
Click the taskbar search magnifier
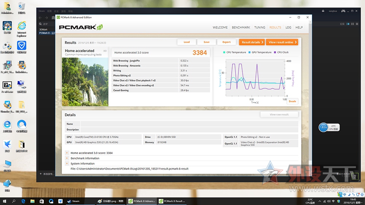(14, 201)
